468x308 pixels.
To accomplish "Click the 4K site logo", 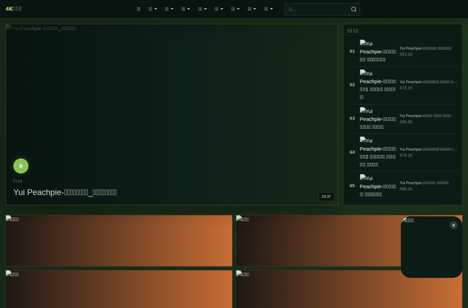I will point(13,9).
